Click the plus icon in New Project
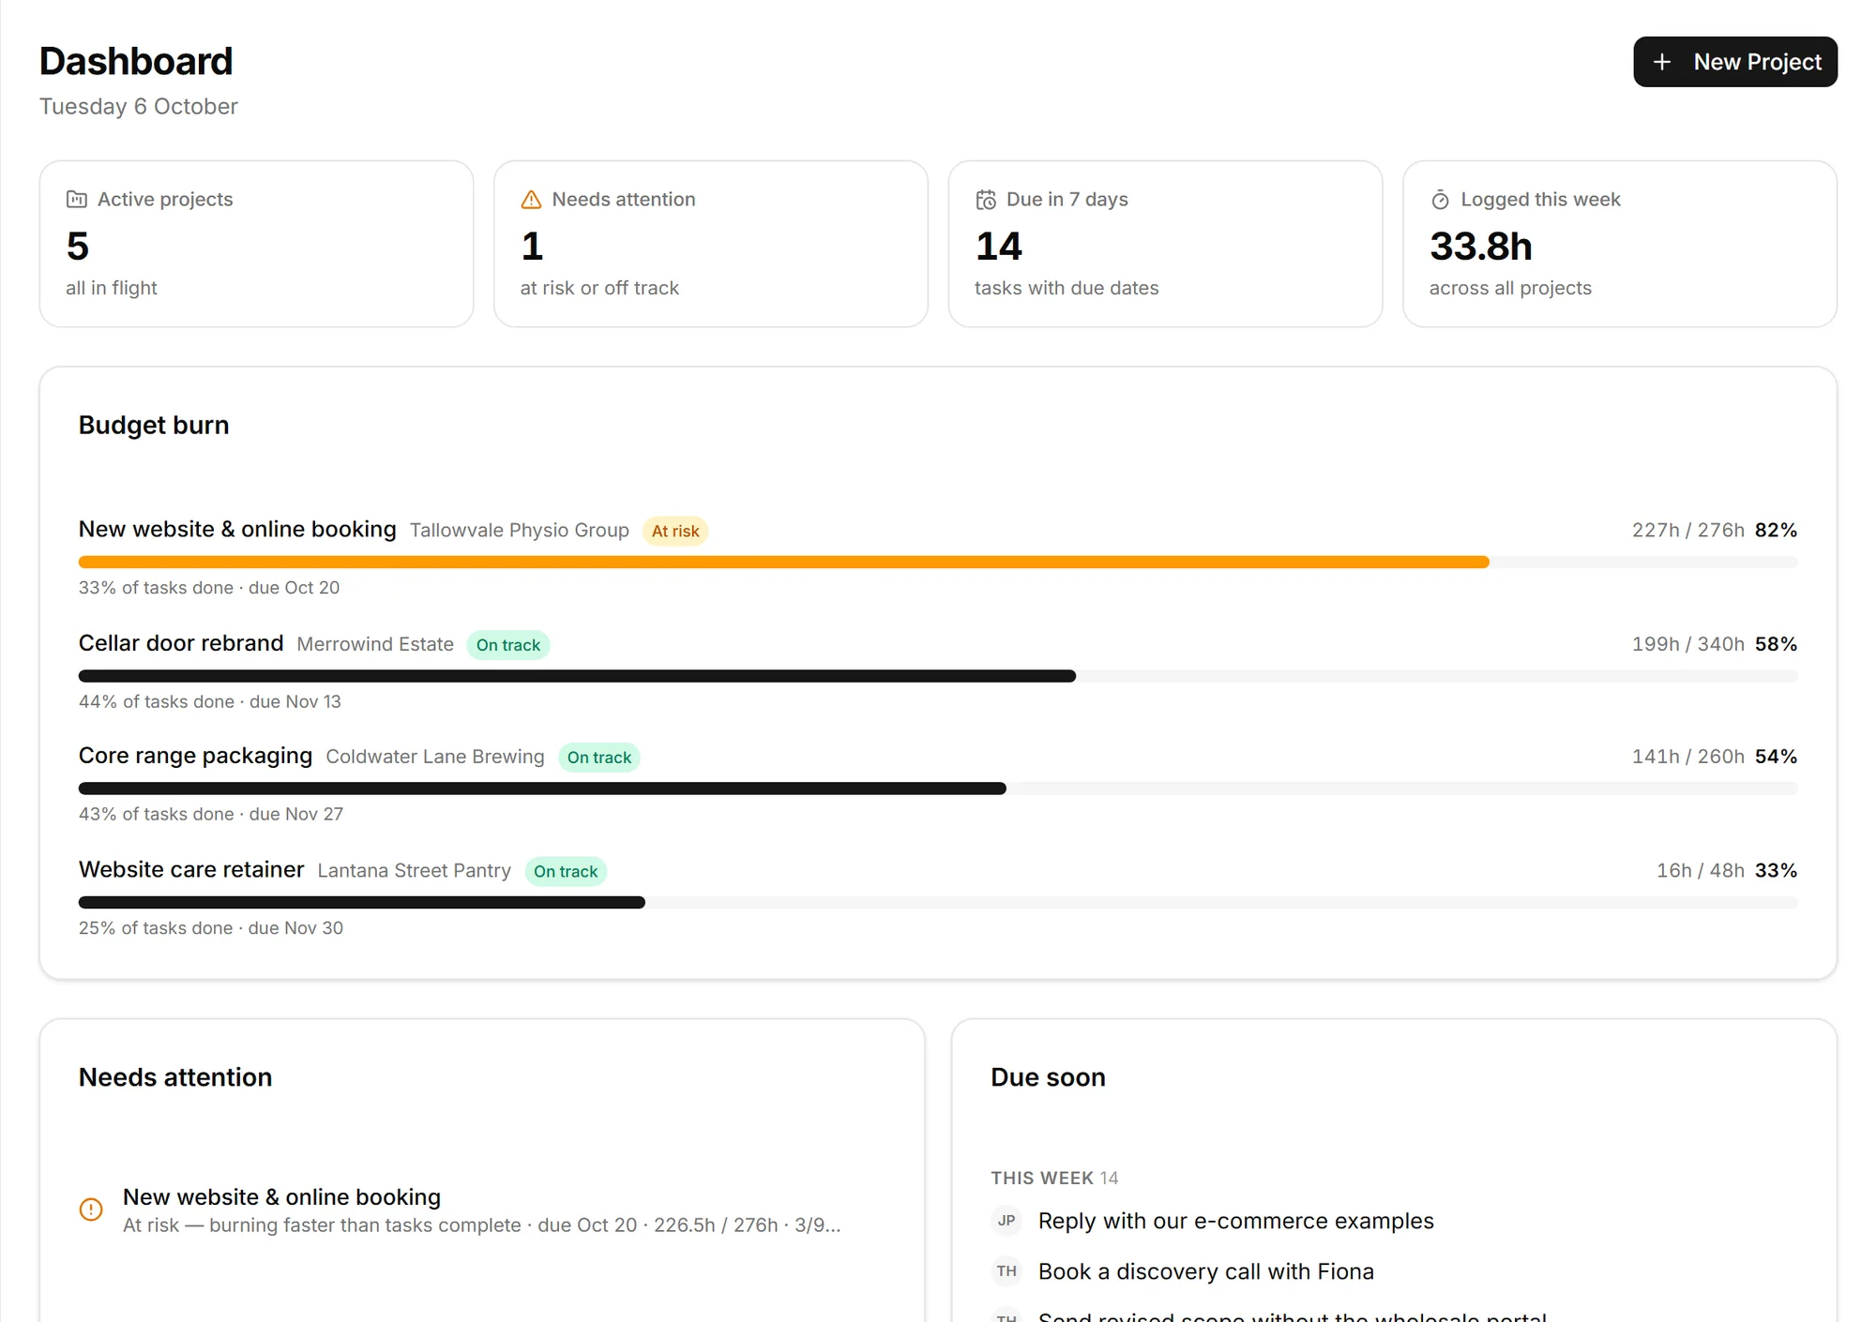The height and width of the screenshot is (1322, 1876). (1661, 62)
